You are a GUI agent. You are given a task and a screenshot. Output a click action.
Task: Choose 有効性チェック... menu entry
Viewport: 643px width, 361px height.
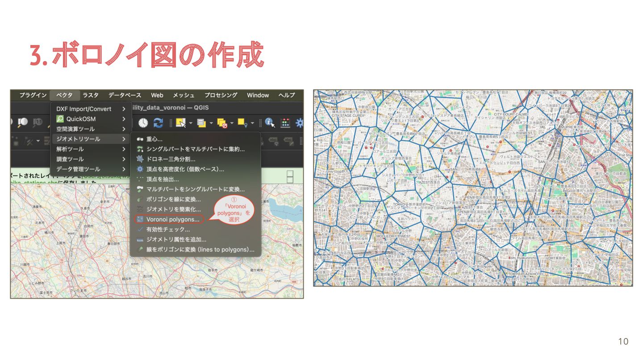195,230
